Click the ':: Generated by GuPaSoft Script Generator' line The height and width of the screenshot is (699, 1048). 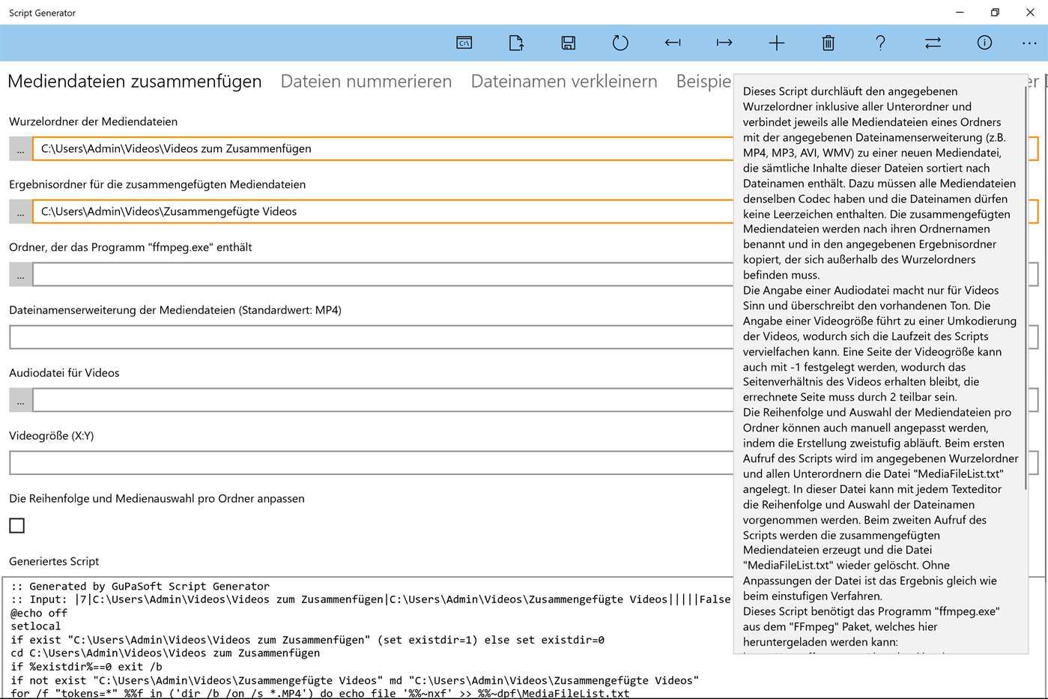(x=140, y=587)
